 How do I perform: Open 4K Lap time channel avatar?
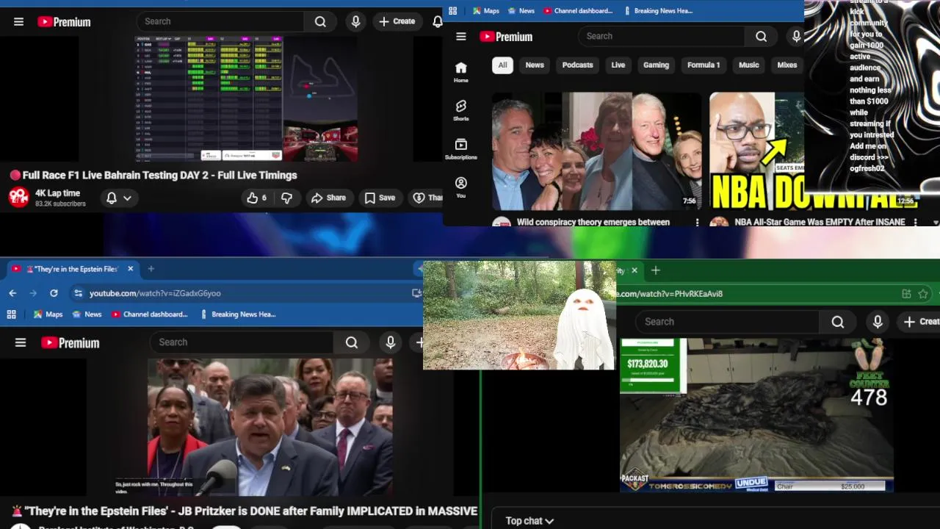(18, 198)
